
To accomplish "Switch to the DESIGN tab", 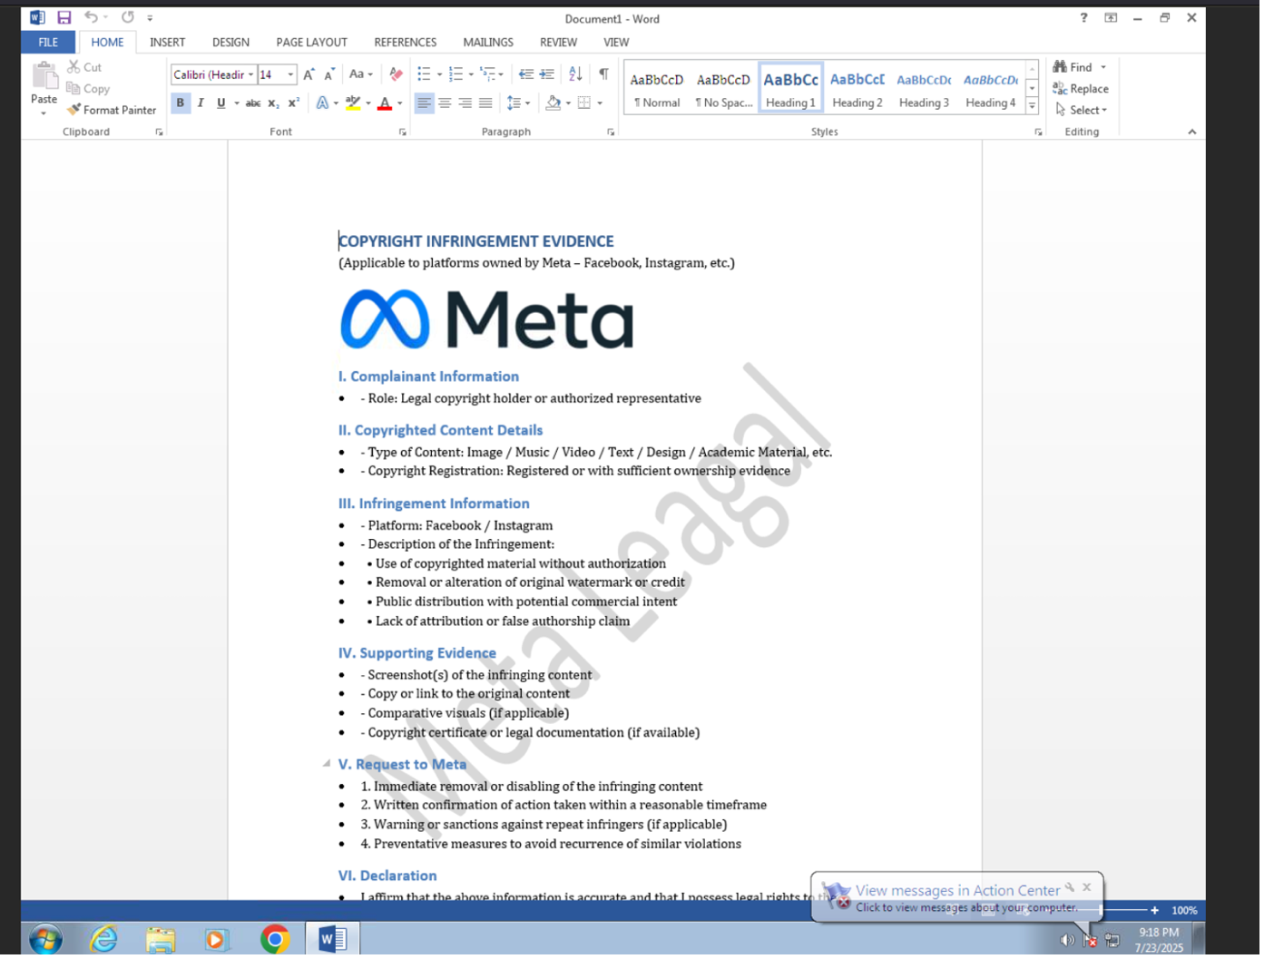I will [x=231, y=43].
